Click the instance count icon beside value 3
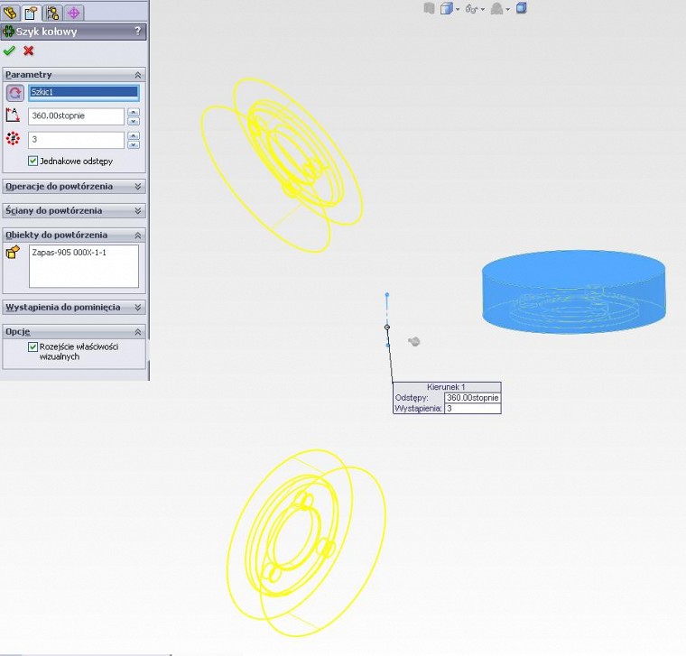This screenshot has width=686, height=656. [x=14, y=139]
